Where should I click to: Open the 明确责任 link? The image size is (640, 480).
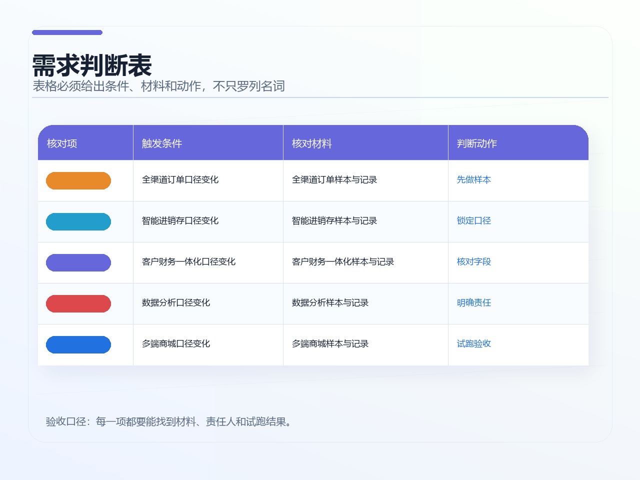pos(474,302)
